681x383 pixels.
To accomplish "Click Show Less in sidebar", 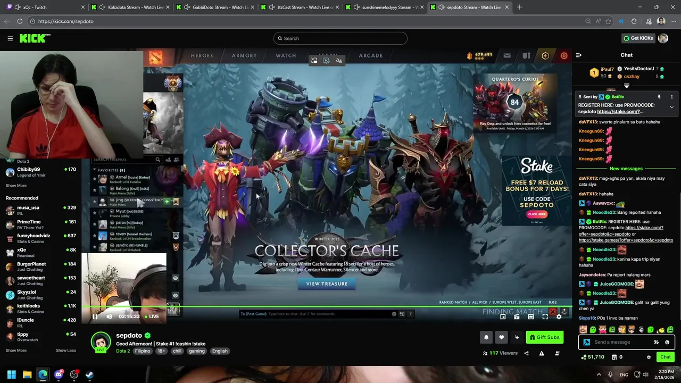I will (x=66, y=351).
